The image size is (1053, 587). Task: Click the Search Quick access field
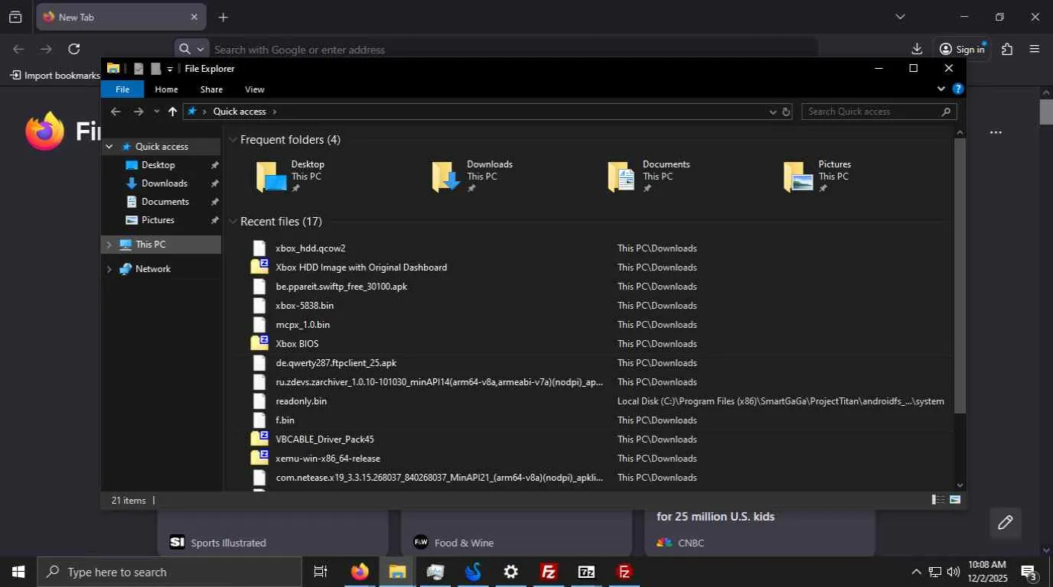click(879, 112)
